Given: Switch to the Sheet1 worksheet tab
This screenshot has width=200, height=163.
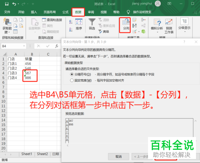Looking at the screenshot, I should pos(27,154).
